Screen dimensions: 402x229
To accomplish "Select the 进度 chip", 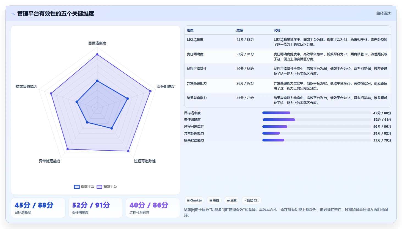I will coord(232,200).
